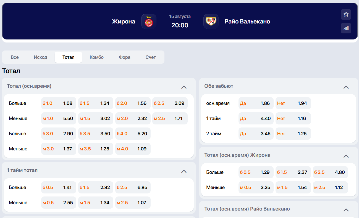Image resolution: width=359 pixels, height=218 pixels.
Task: Pick total м 1.5 odds 3.02
Action: [96, 118]
